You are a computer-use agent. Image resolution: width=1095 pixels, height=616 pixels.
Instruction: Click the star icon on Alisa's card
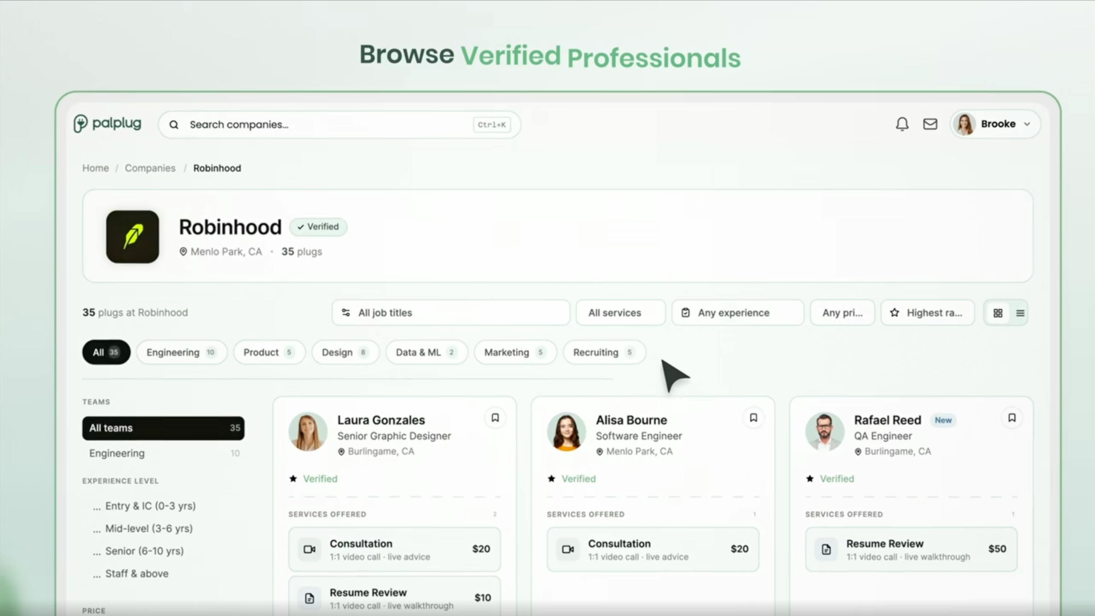[x=552, y=479]
